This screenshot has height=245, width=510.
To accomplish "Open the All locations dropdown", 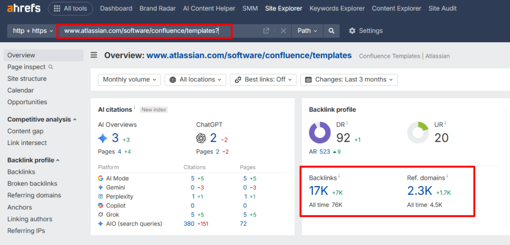I will (195, 80).
